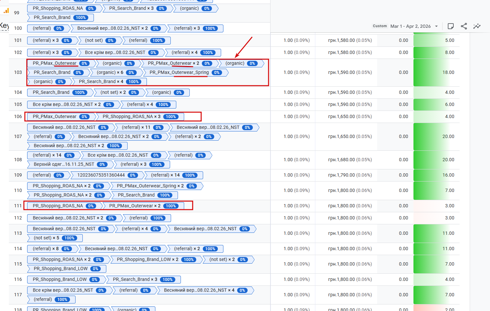The height and width of the screenshot is (311, 490).
Task: Click the square note icon beside share
Action: click(451, 26)
